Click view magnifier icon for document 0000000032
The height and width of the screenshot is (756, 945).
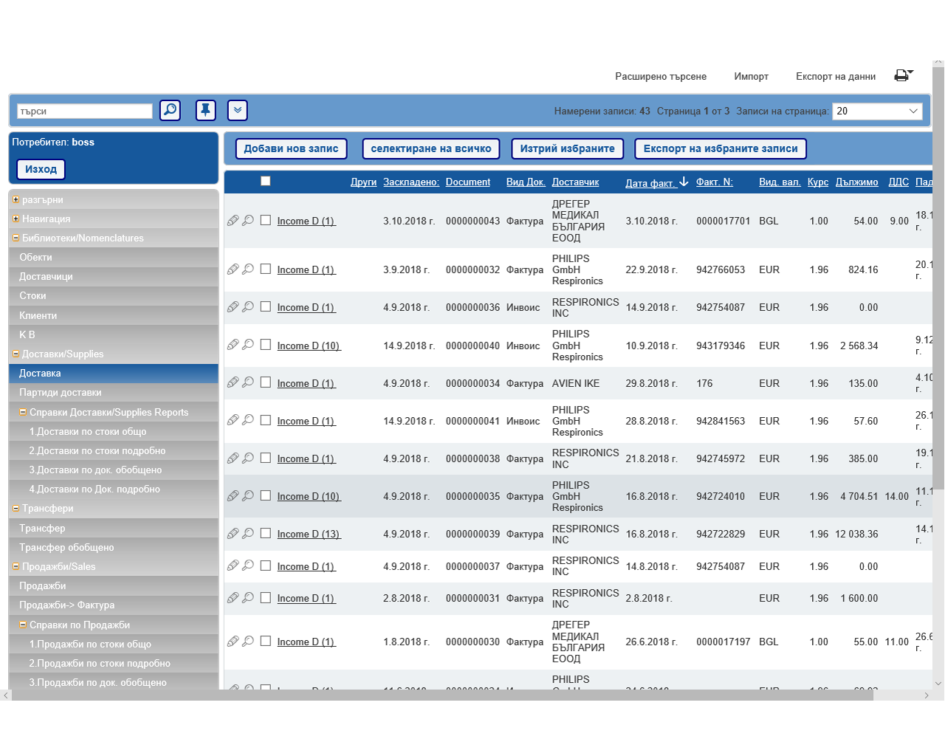click(x=248, y=269)
